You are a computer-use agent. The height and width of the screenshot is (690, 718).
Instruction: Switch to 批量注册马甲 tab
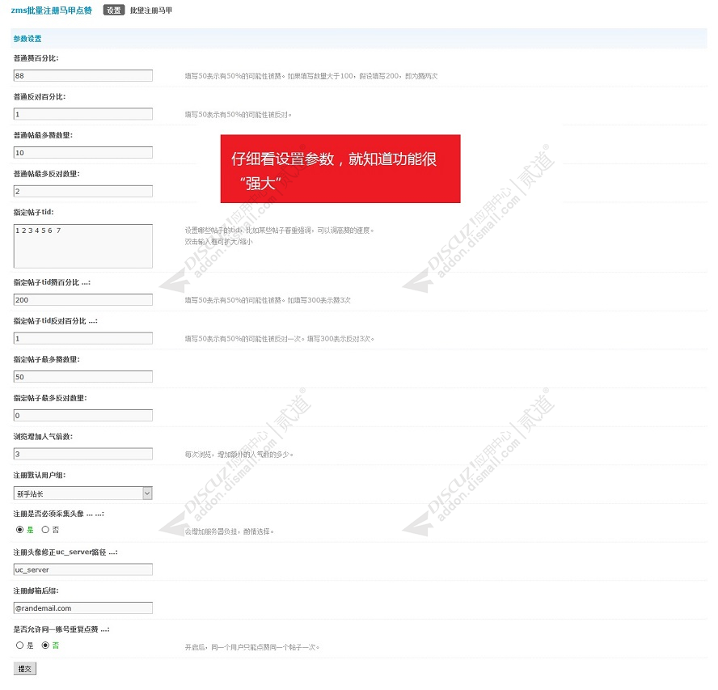[150, 10]
